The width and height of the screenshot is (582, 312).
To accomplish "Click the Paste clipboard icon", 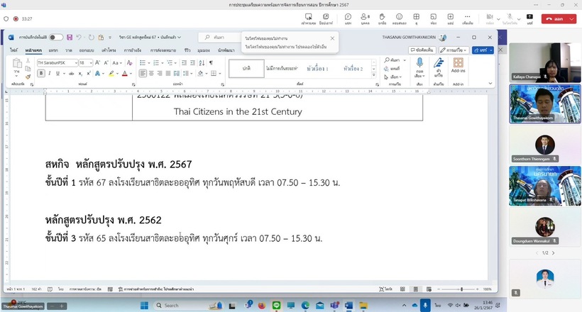I will click(x=17, y=63).
